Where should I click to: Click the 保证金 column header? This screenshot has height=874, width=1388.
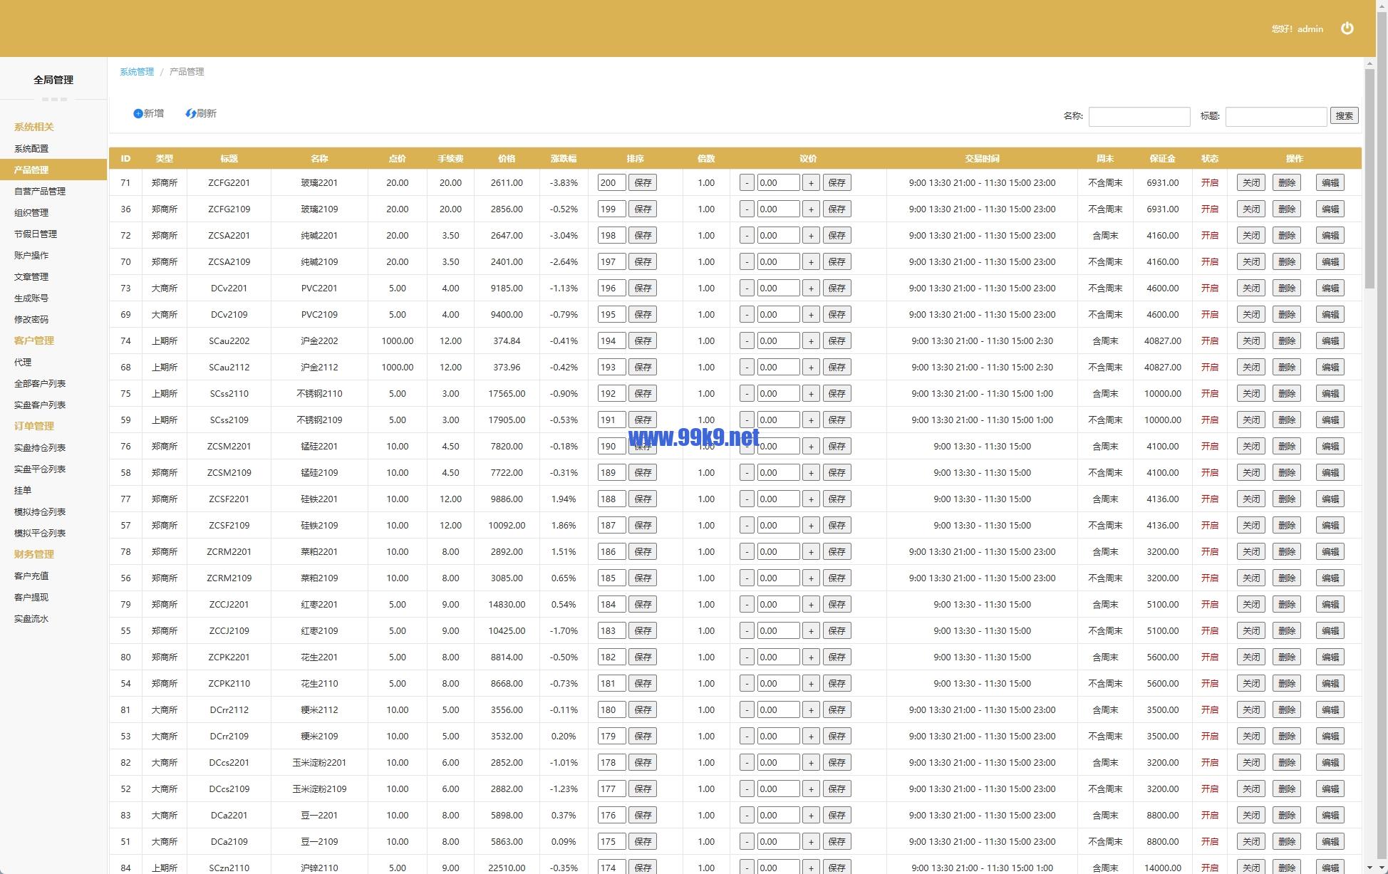tap(1162, 158)
